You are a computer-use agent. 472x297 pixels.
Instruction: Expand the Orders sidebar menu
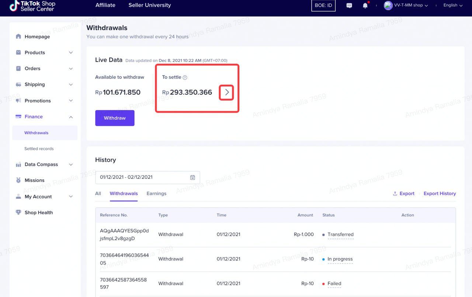[x=44, y=68]
